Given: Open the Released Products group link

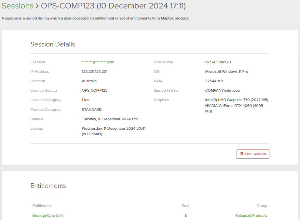Looking at the screenshot, I should [251, 215].
